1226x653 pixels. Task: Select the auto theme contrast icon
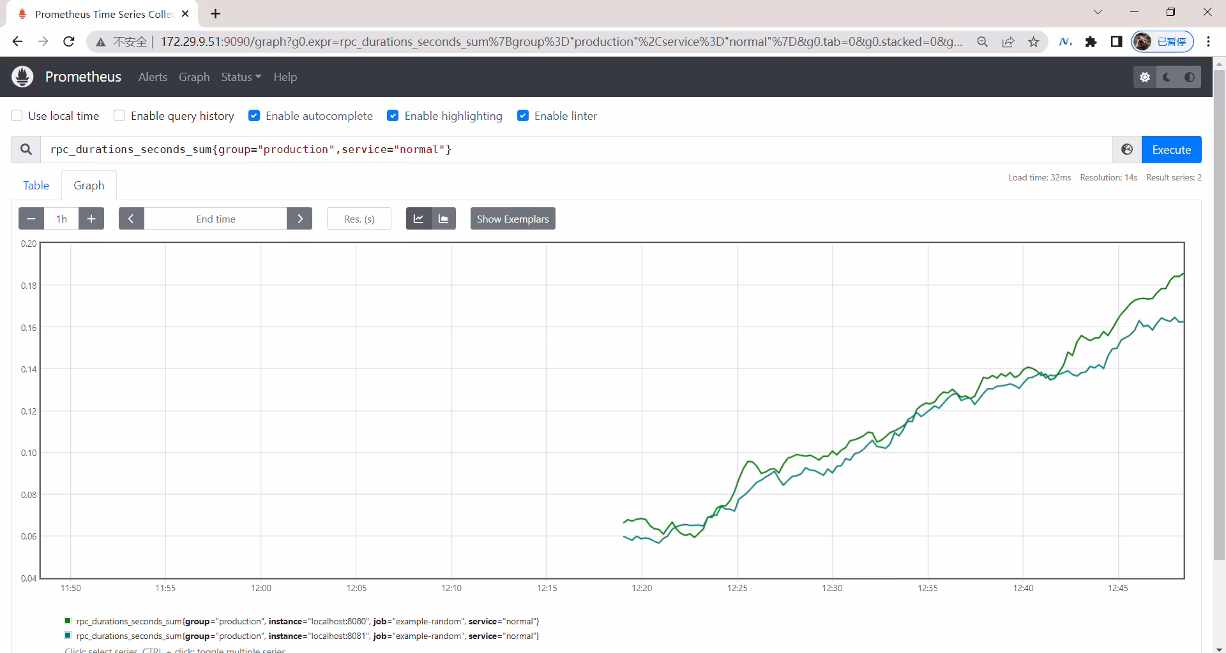(x=1190, y=77)
